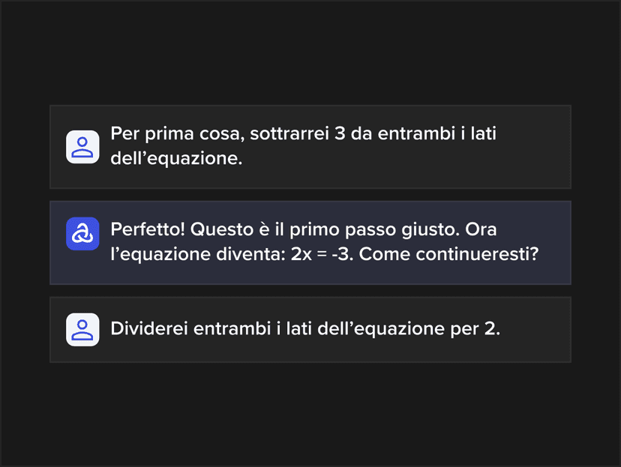The width and height of the screenshot is (621, 467).
Task: Click the word 'Questo' in assistant reply
Action: [x=222, y=229]
